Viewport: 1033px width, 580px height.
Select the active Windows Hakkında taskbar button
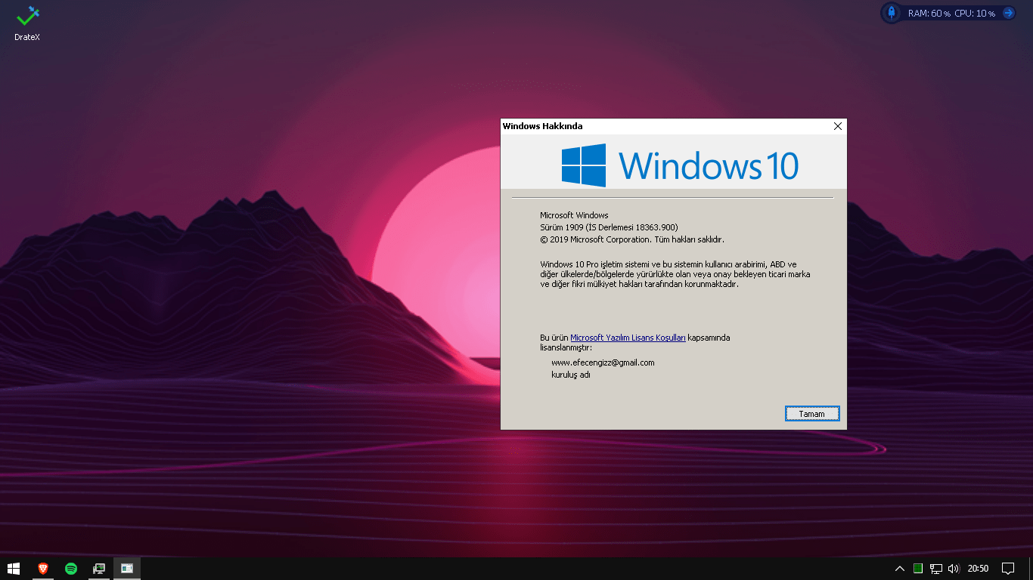tap(127, 569)
